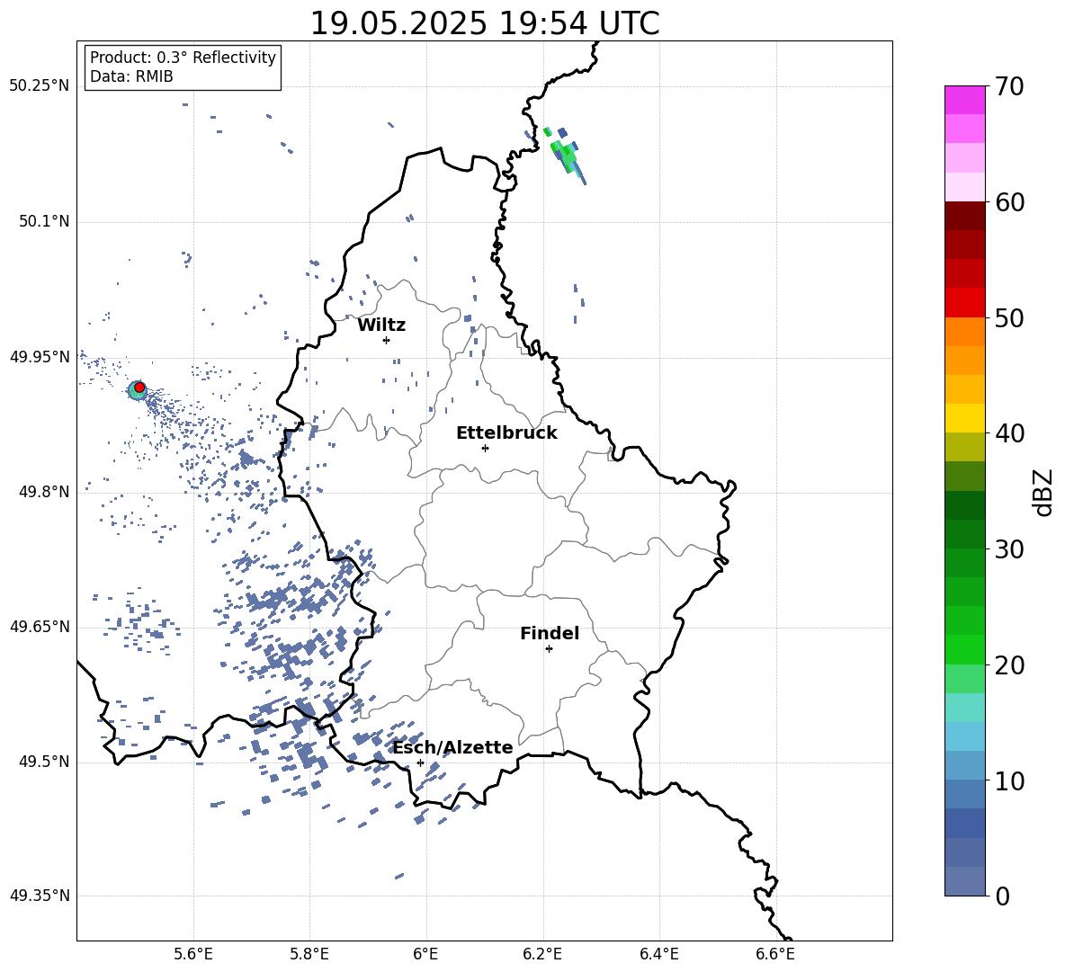Click the 20 colorbar tick label
Screen dimensions: 1065x972
click(x=1009, y=665)
